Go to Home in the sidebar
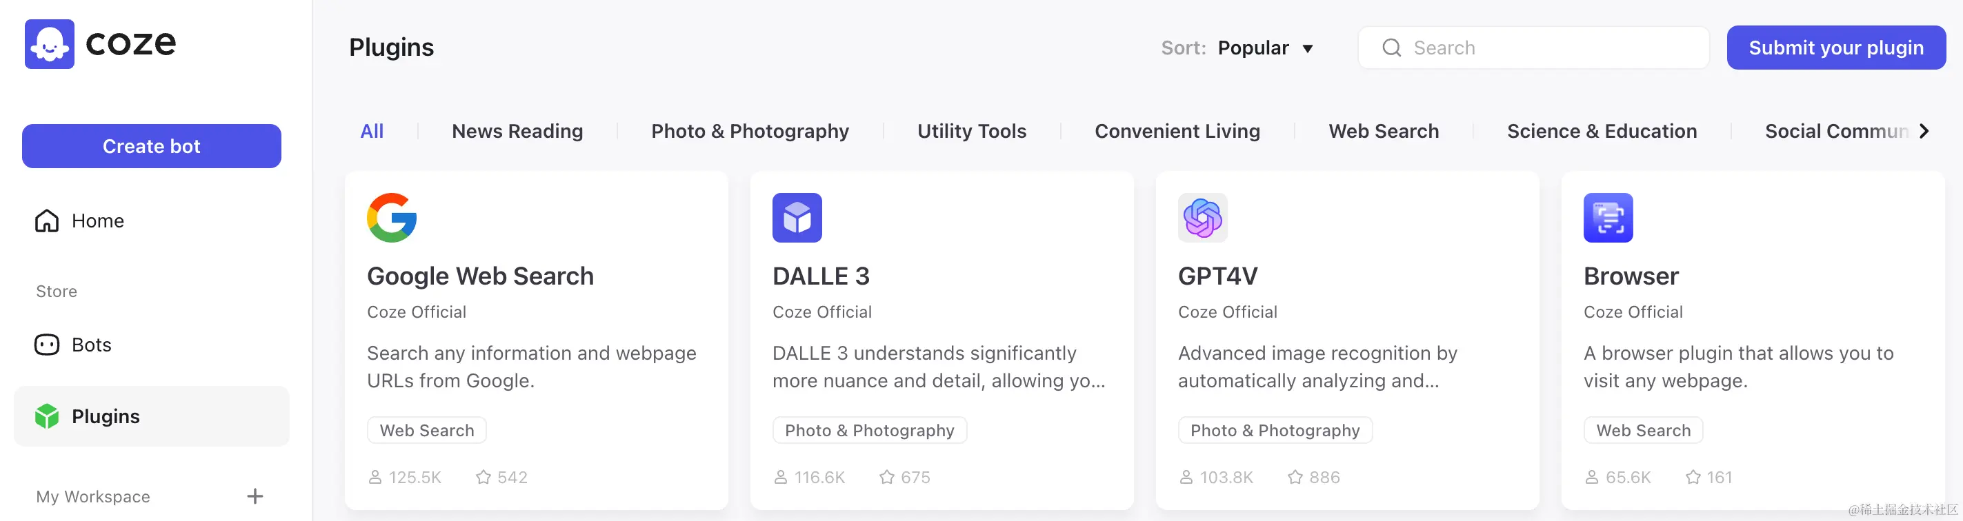Screen dimensions: 1963x521 [97, 221]
